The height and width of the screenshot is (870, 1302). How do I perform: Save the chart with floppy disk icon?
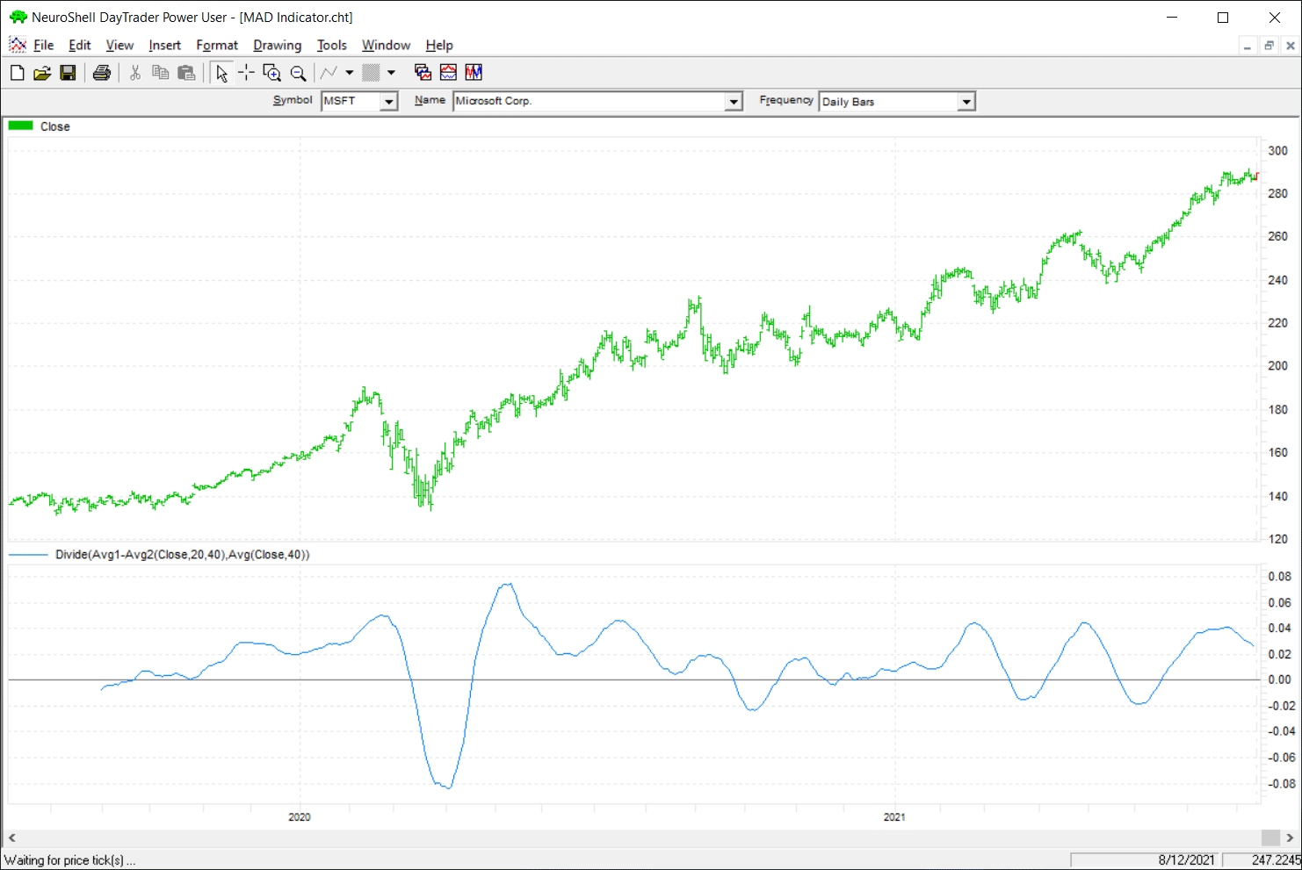pyautogui.click(x=68, y=73)
